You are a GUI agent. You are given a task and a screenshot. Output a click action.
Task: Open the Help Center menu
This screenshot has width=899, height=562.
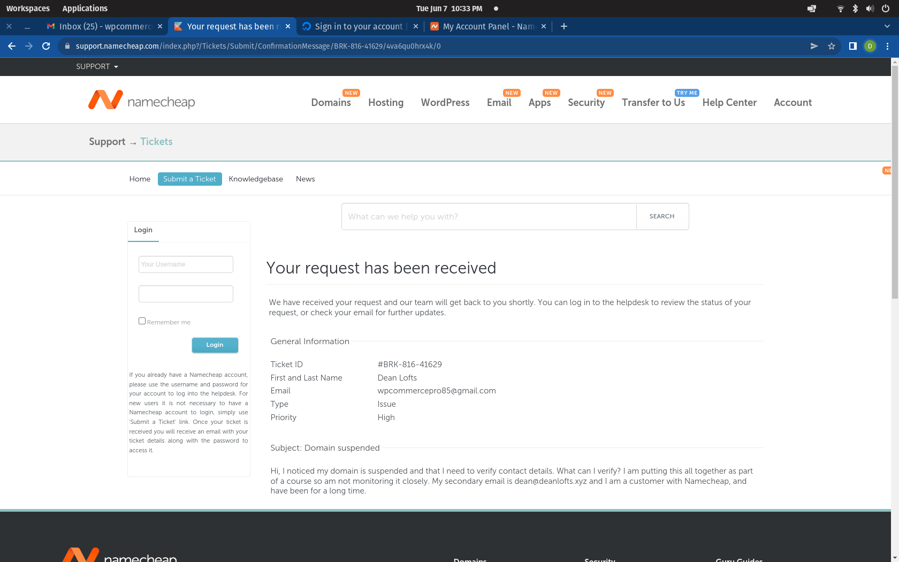[729, 102]
